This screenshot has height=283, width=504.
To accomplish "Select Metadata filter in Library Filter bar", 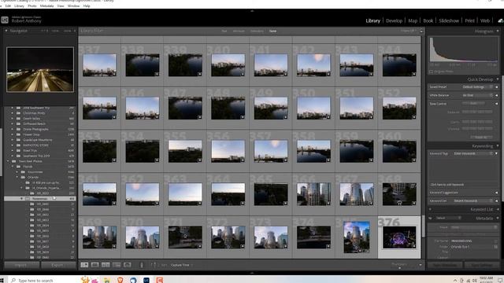I will pyautogui.click(x=257, y=31).
